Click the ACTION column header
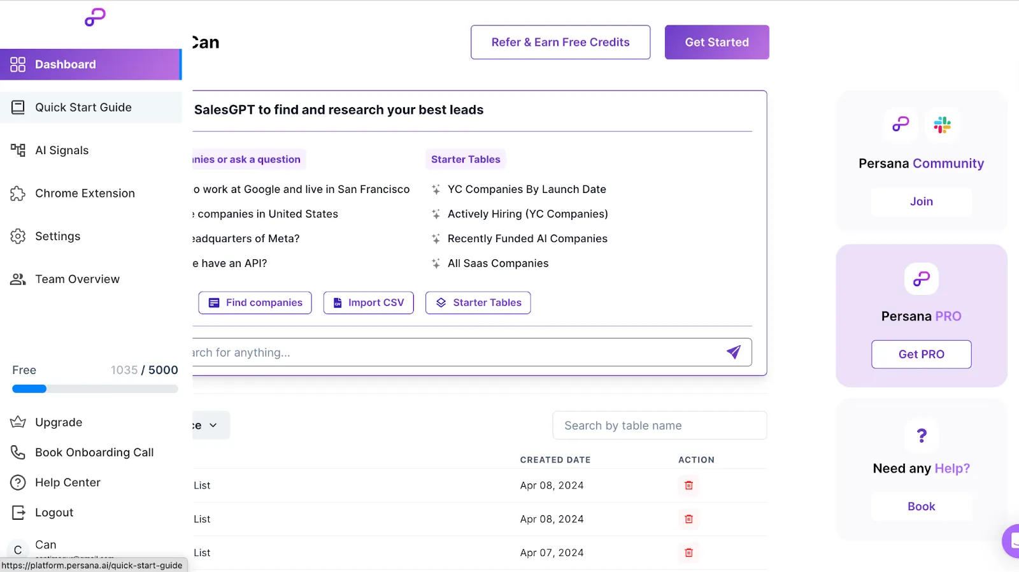Screen dimensions: 1019x572 pyautogui.click(x=696, y=460)
